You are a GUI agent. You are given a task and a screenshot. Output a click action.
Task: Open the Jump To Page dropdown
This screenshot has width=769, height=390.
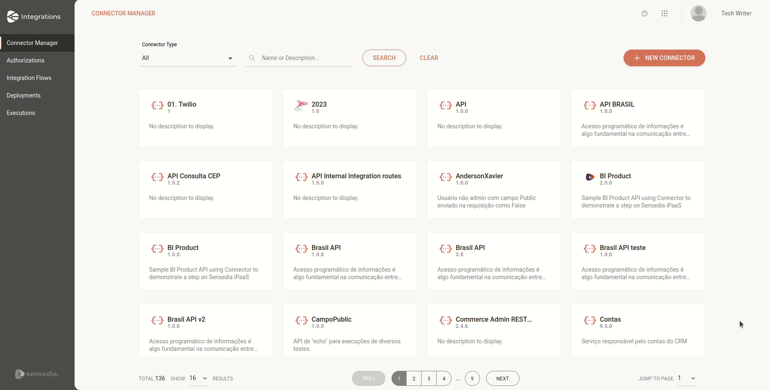[x=685, y=378]
